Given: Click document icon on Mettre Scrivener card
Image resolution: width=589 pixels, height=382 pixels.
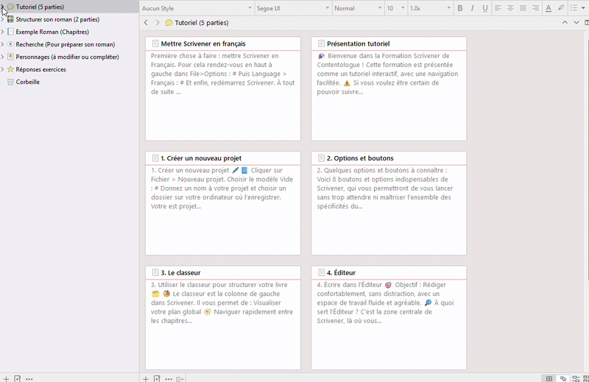Looking at the screenshot, I should click(155, 43).
